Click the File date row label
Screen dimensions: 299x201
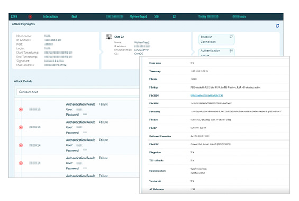153,120
